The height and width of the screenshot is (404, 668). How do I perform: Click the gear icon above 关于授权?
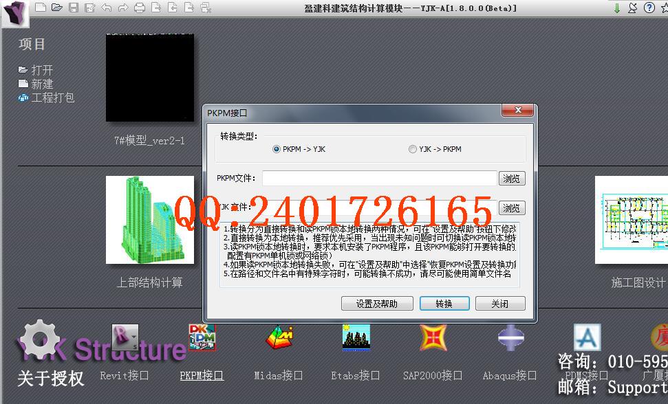coord(40,339)
